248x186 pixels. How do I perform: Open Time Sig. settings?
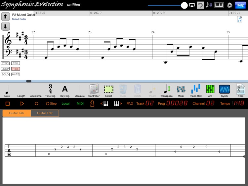pyautogui.click(x=50, y=91)
